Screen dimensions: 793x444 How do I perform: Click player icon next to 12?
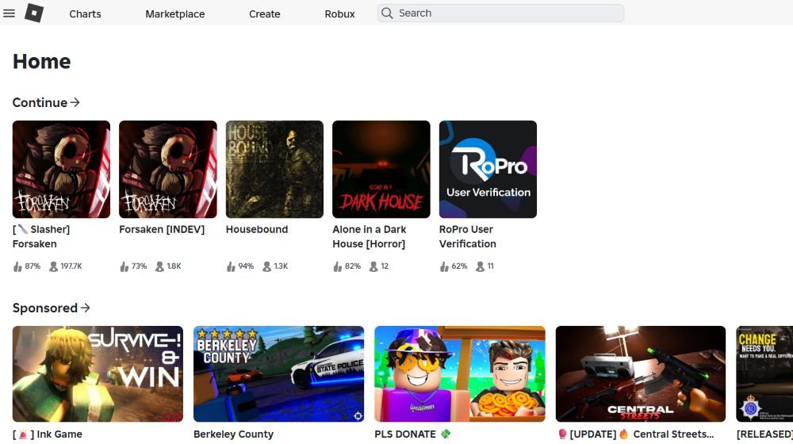click(x=374, y=266)
